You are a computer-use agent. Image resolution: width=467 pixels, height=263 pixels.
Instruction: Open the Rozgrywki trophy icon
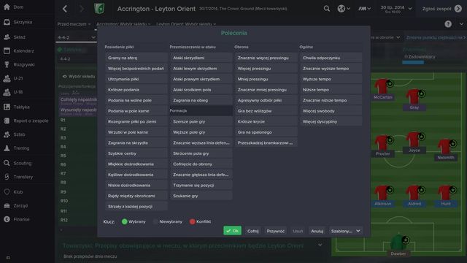[x=7, y=64]
